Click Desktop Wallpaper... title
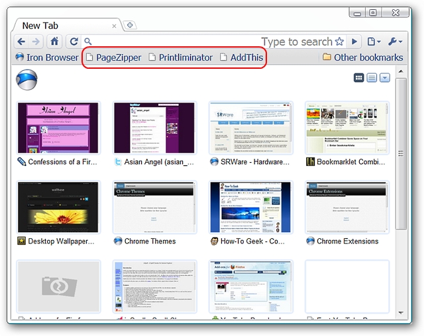 (x=61, y=241)
